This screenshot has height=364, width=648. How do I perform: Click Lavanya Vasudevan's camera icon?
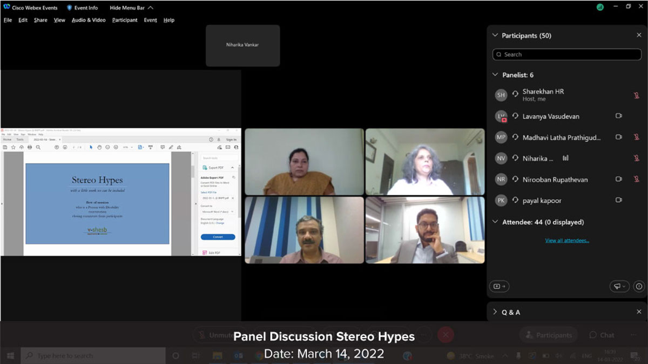point(619,116)
